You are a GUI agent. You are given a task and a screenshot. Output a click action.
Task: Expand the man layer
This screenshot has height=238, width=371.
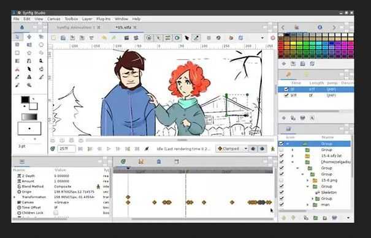[308, 204]
